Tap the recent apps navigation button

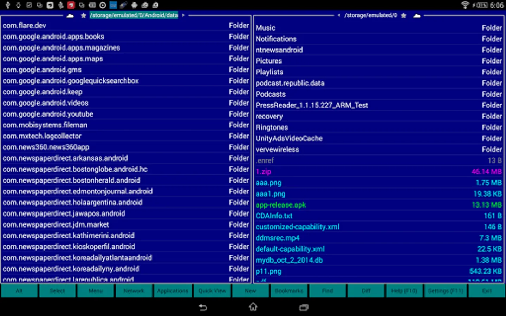point(304,308)
